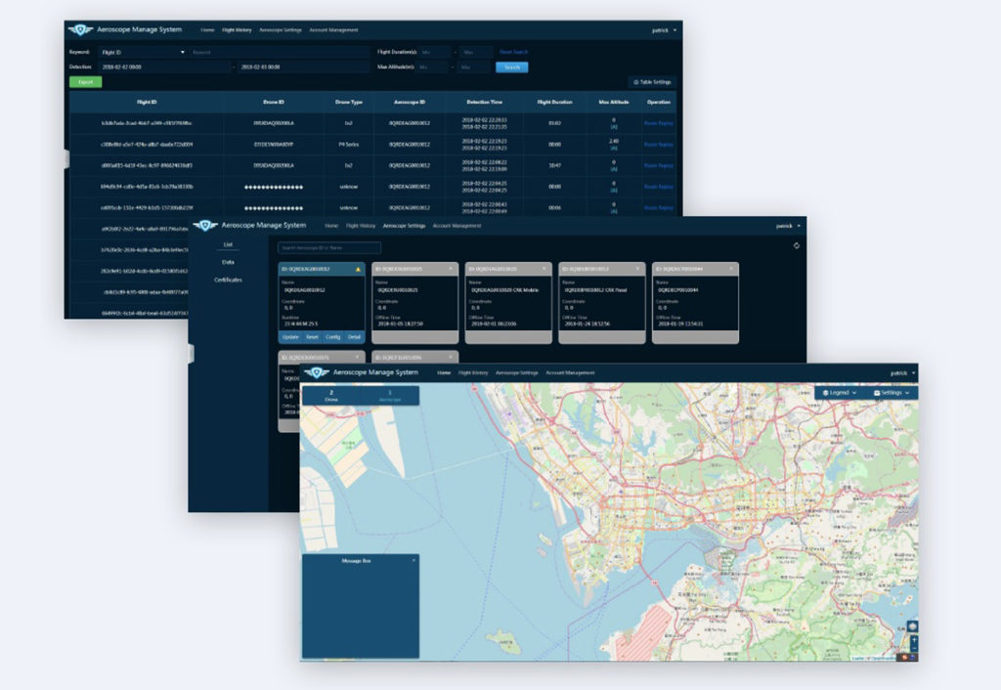This screenshot has height=690, width=1001.
Task: Switch to the Drone count tab on map
Action: 331,396
